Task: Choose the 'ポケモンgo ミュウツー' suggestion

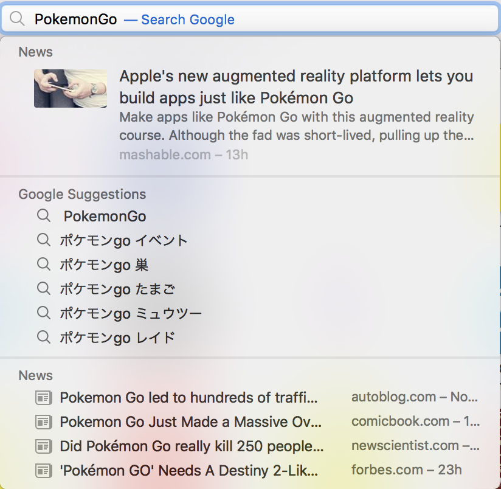Action: (131, 314)
